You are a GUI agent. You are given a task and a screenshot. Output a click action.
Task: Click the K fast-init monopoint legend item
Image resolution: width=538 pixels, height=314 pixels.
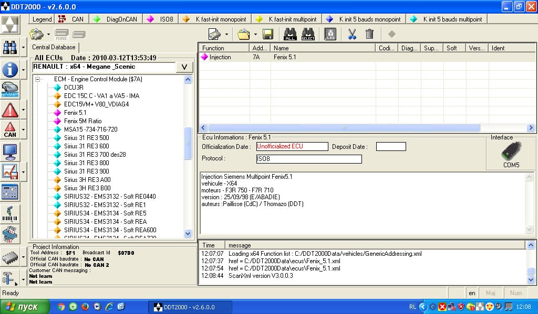click(215, 19)
